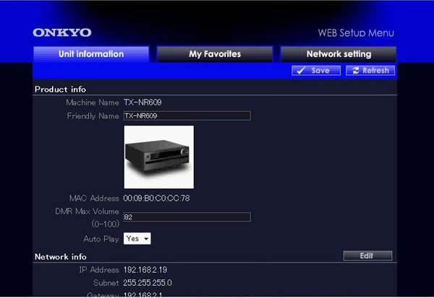The width and height of the screenshot is (434, 298).
Task: Select the MAC Address value 00:09:B0:C0:CC:78
Action: (157, 198)
